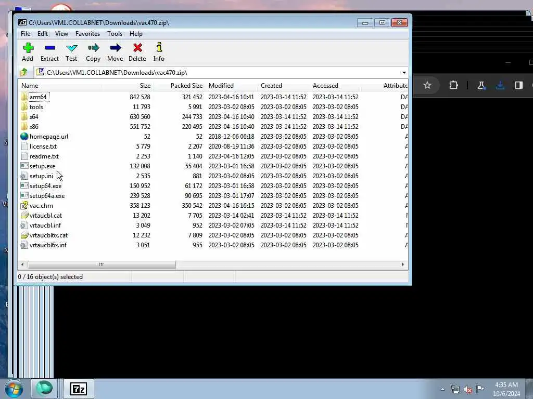Select the vrtaucbl.inf file name

(x=45, y=225)
